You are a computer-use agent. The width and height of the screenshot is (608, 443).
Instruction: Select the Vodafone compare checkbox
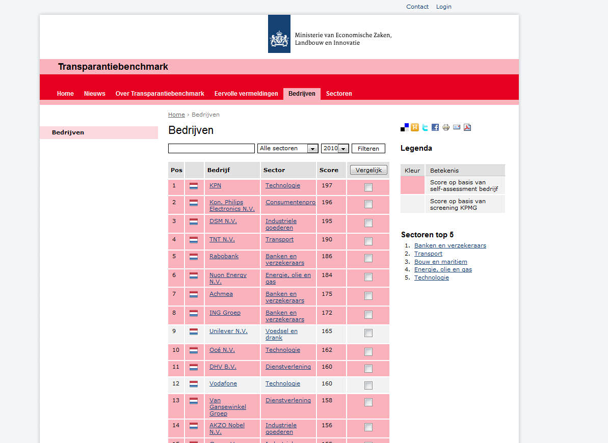[368, 385]
